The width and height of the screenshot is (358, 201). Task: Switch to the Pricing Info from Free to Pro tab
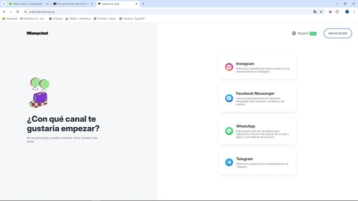pyautogui.click(x=73, y=4)
